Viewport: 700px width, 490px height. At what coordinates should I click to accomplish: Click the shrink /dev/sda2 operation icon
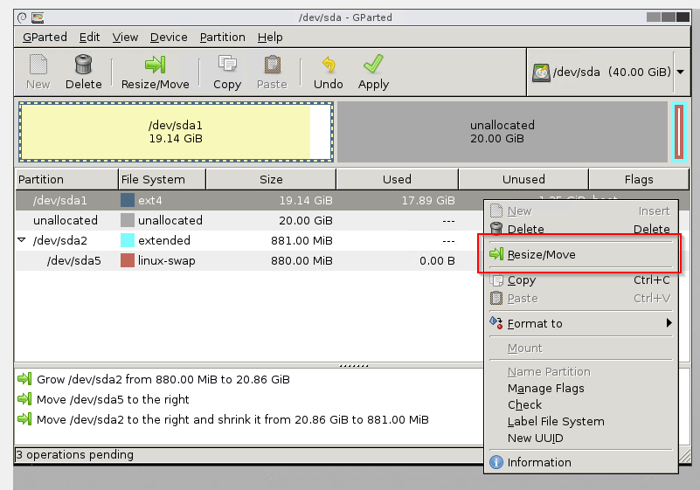pyautogui.click(x=24, y=419)
